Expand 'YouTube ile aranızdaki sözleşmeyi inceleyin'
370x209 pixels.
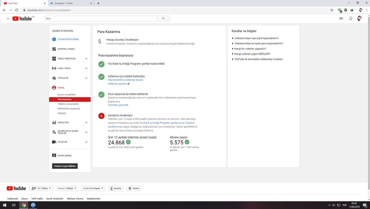click(257, 59)
